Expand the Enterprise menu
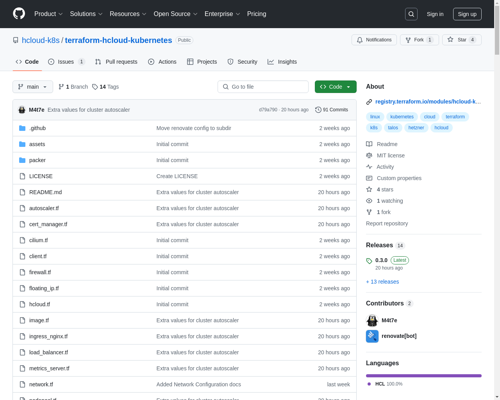 click(223, 14)
